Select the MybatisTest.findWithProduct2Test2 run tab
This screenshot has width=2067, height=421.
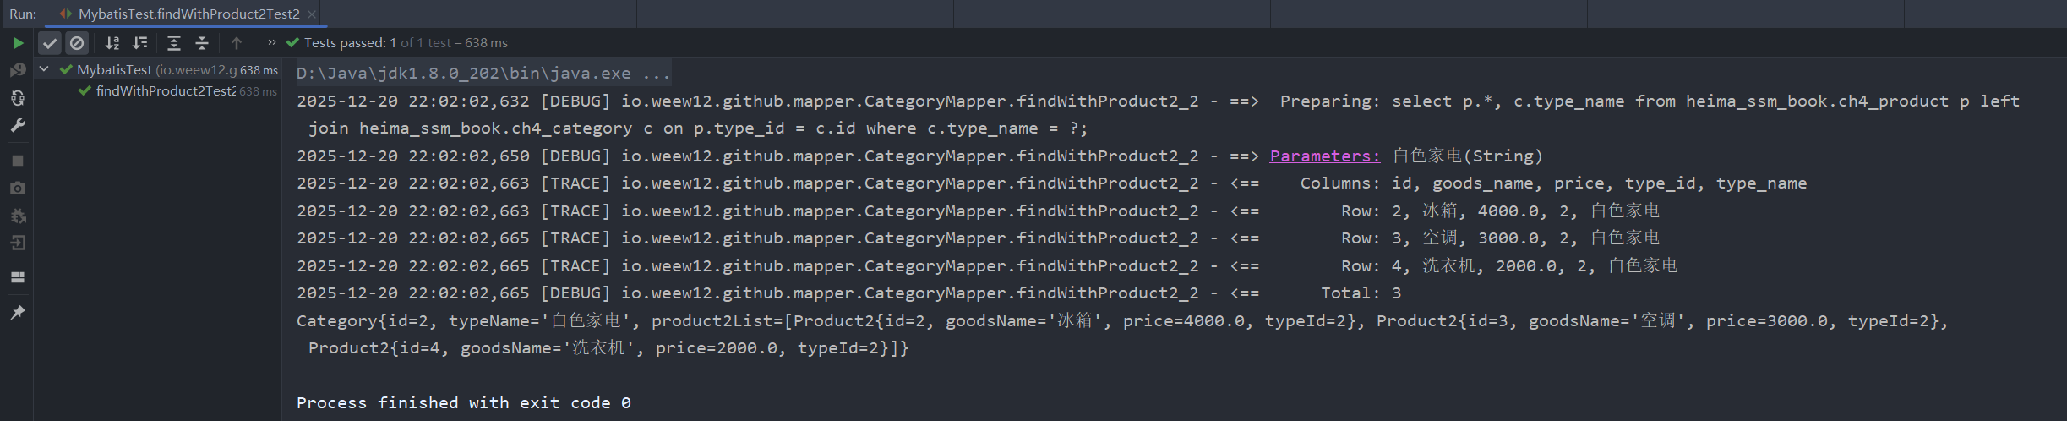click(x=188, y=14)
